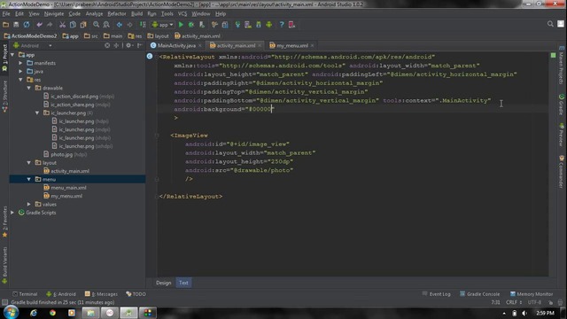Open the Event Log
567x319 pixels.
[437, 294]
